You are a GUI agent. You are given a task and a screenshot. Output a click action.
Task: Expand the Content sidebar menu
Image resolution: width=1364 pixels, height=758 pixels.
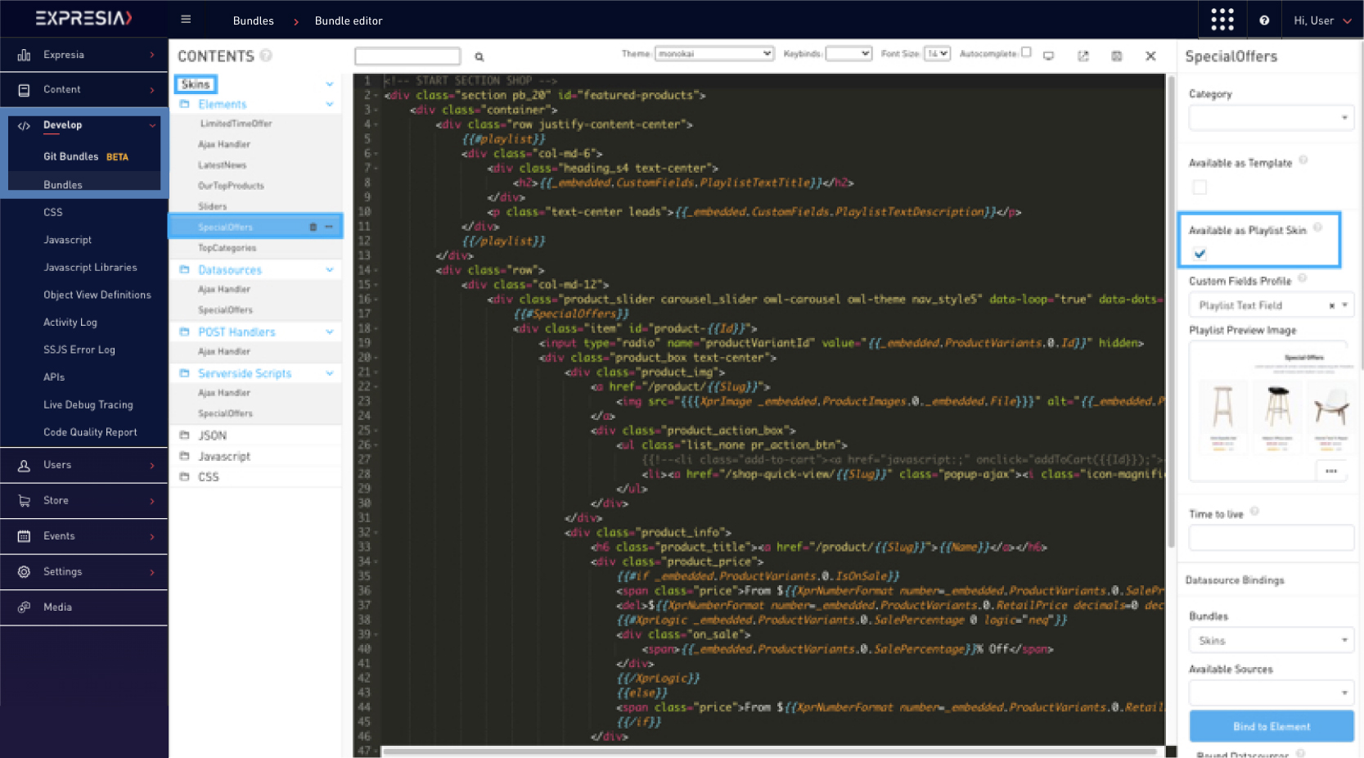(x=84, y=89)
